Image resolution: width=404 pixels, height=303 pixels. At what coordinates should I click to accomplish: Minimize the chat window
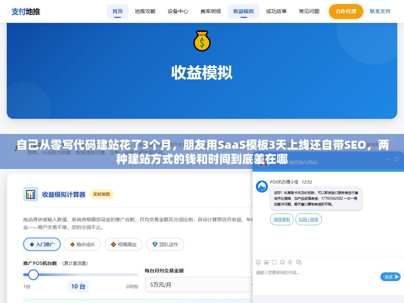tap(388, 159)
